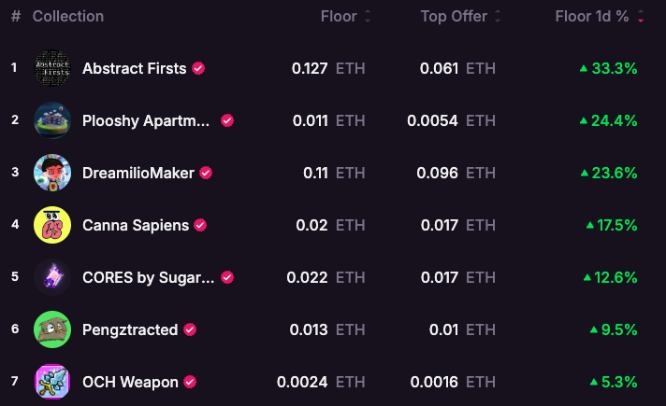
Task: Click the green Pengztracted avatar
Action: click(x=52, y=329)
